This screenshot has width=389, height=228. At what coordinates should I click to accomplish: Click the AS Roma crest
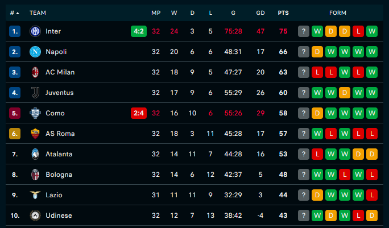[x=35, y=134]
